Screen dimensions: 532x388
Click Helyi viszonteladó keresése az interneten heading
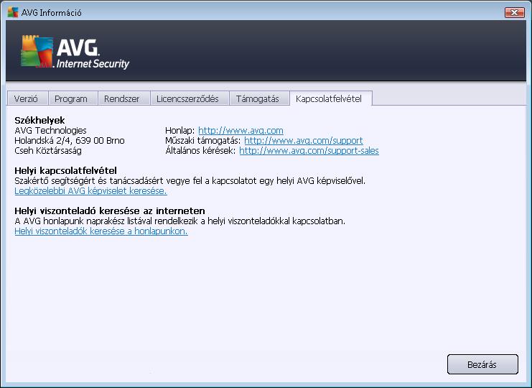pos(110,211)
